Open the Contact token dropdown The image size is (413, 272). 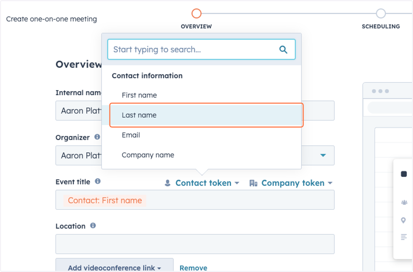tap(202, 183)
